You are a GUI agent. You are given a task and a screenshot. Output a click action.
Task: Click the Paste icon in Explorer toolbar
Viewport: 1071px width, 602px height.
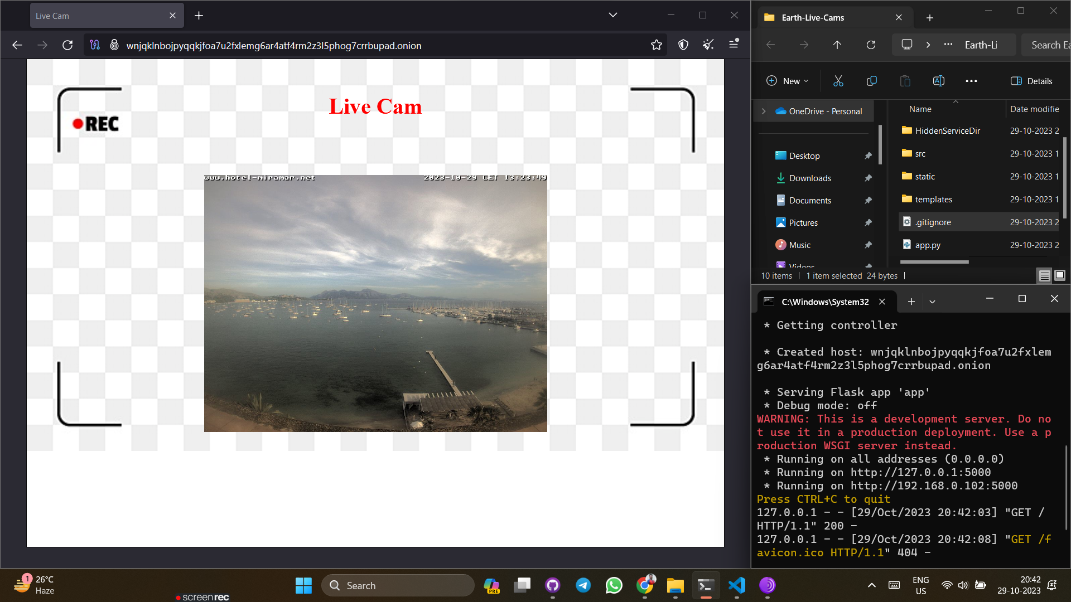[x=905, y=81]
